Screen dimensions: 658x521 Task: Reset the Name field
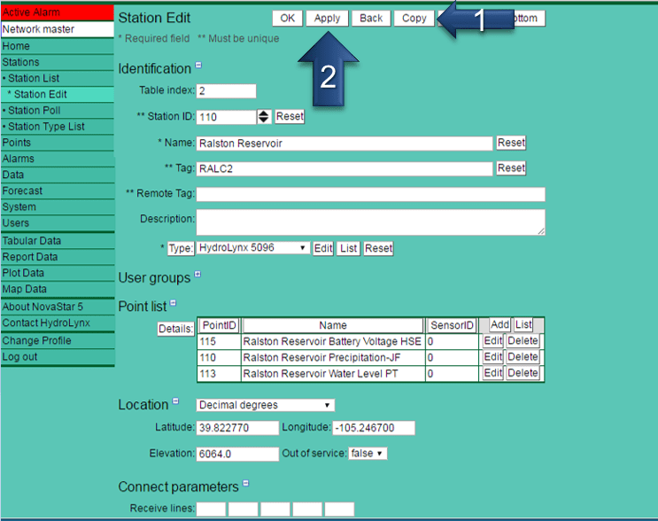click(511, 143)
